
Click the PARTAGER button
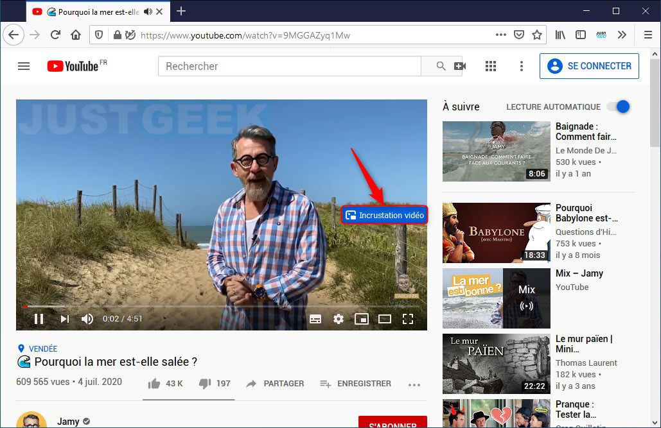275,383
